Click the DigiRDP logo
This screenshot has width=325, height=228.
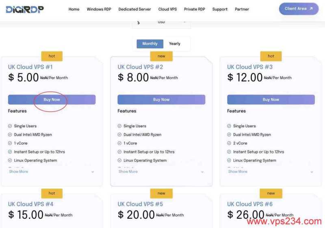coord(25,9)
